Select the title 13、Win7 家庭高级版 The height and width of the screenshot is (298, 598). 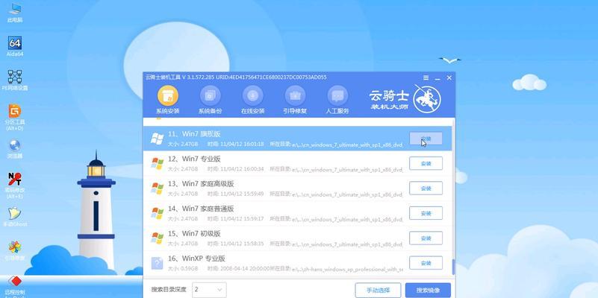pos(201,184)
